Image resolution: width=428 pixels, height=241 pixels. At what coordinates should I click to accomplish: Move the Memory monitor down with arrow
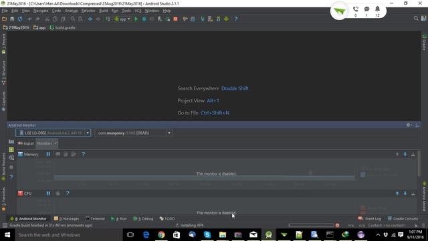405,155
